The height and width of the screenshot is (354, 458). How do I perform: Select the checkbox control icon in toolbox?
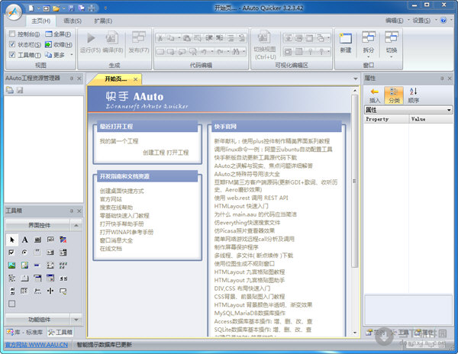[x=11, y=253]
